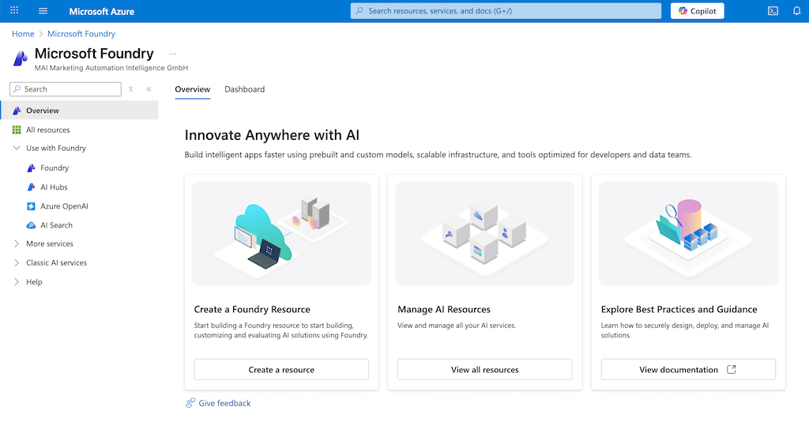Switch to the Dashboard tab
The image size is (809, 433).
pyautogui.click(x=244, y=89)
